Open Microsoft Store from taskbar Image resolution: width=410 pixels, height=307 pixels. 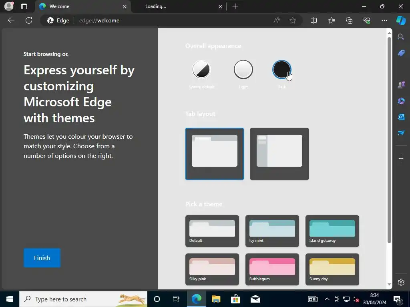click(x=235, y=299)
